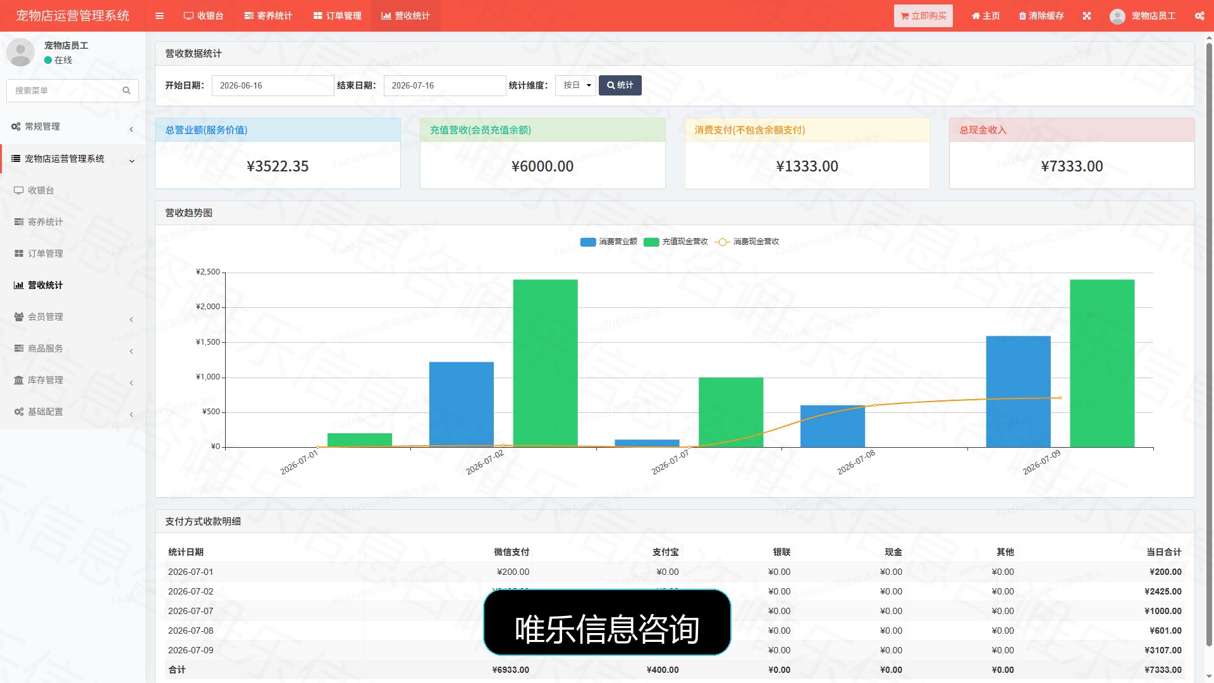Image resolution: width=1214 pixels, height=683 pixels.
Task: Click the 营收统计 bar chart icon in sidebar
Action: pyautogui.click(x=19, y=285)
